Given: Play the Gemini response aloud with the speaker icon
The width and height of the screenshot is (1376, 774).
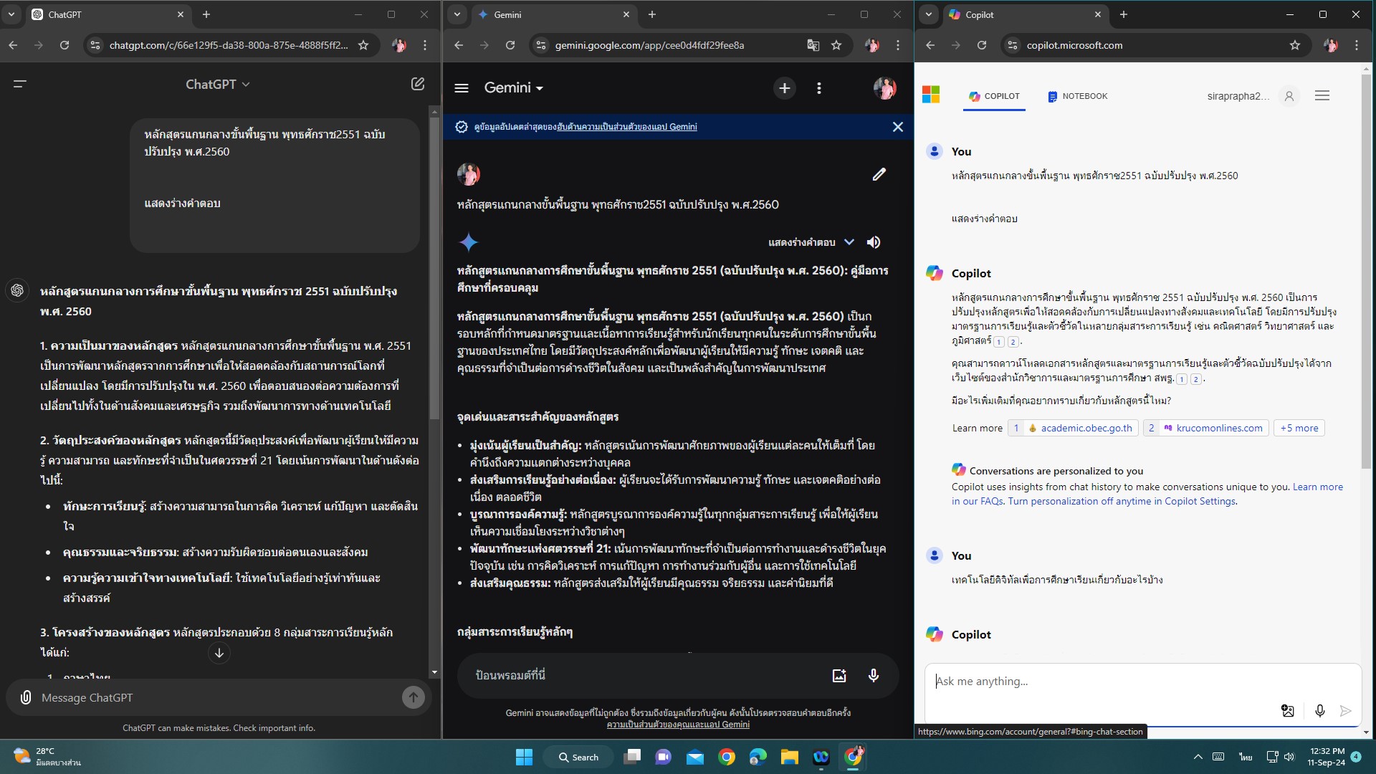Looking at the screenshot, I should [874, 242].
